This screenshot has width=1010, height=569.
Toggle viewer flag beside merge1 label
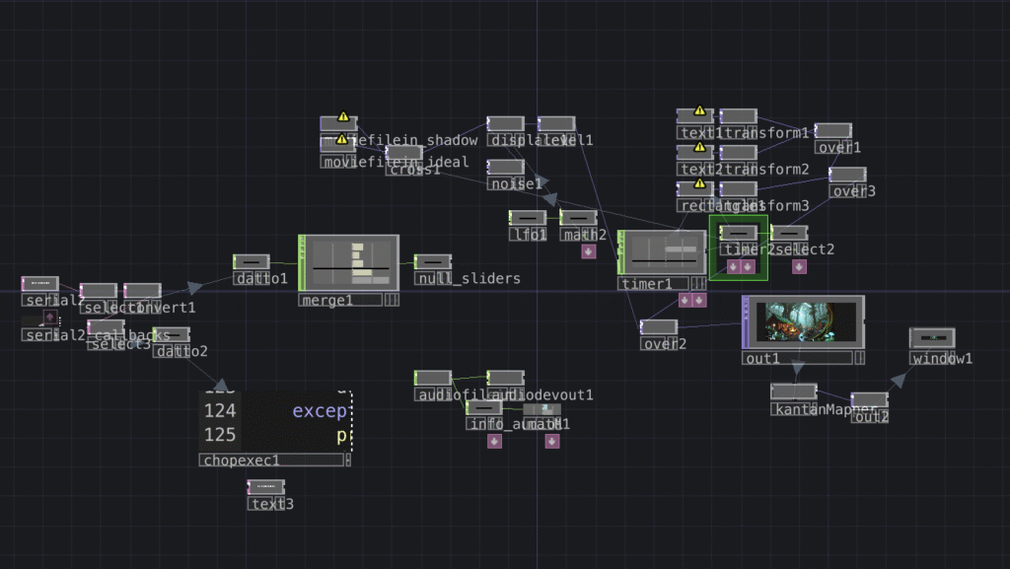click(392, 300)
